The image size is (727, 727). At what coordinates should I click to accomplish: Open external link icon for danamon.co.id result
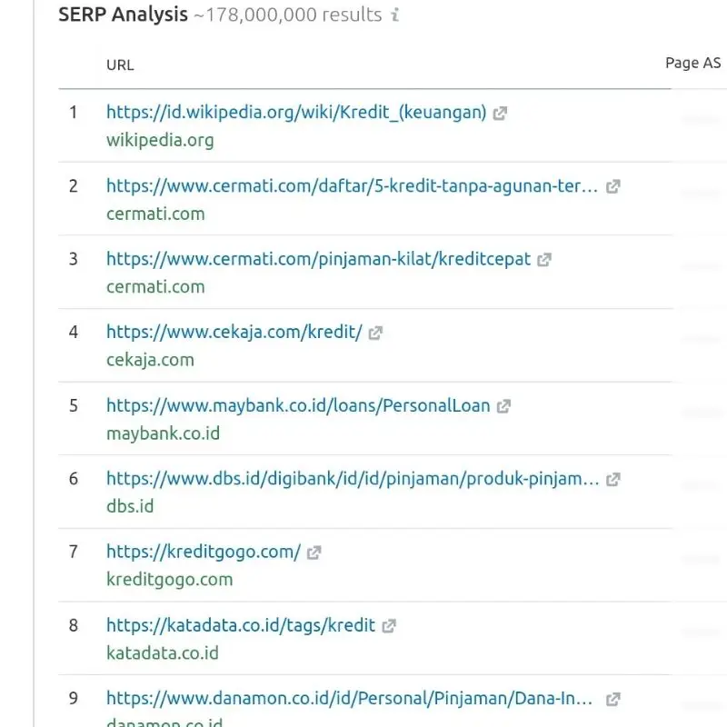613,698
